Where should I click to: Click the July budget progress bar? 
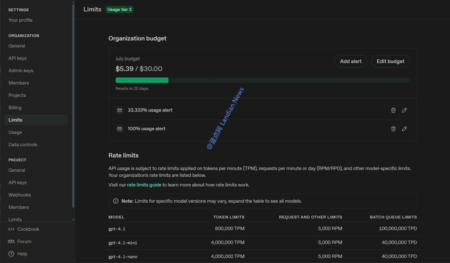[x=262, y=80]
